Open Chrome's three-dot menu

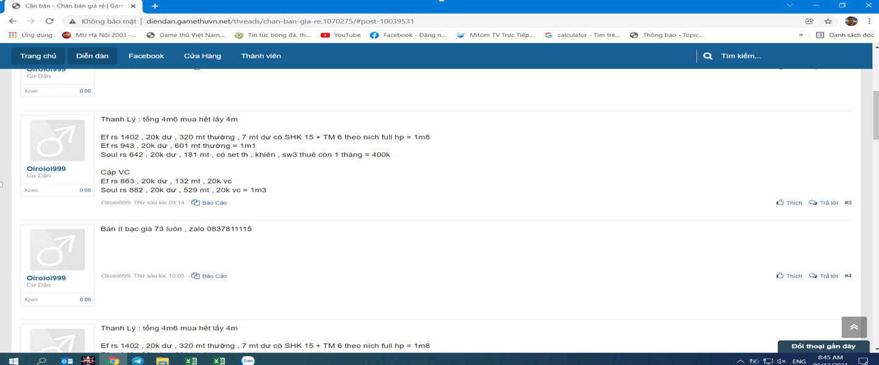(868, 21)
